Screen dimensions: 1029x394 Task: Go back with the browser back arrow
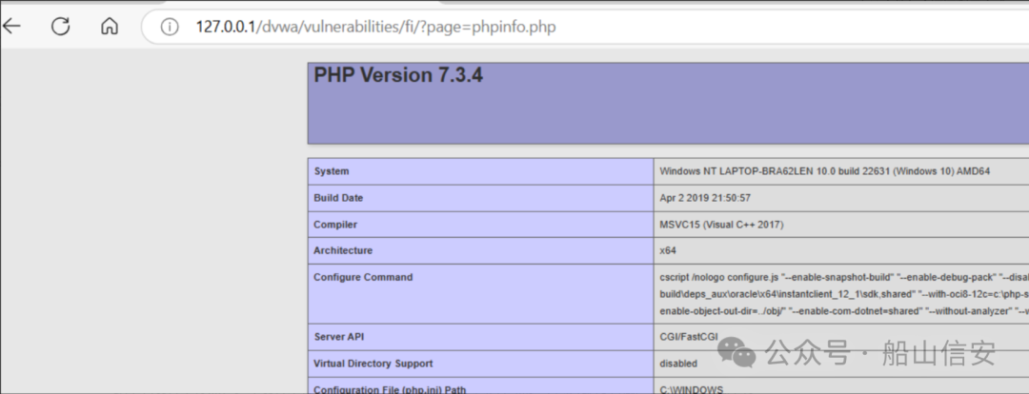click(x=11, y=27)
